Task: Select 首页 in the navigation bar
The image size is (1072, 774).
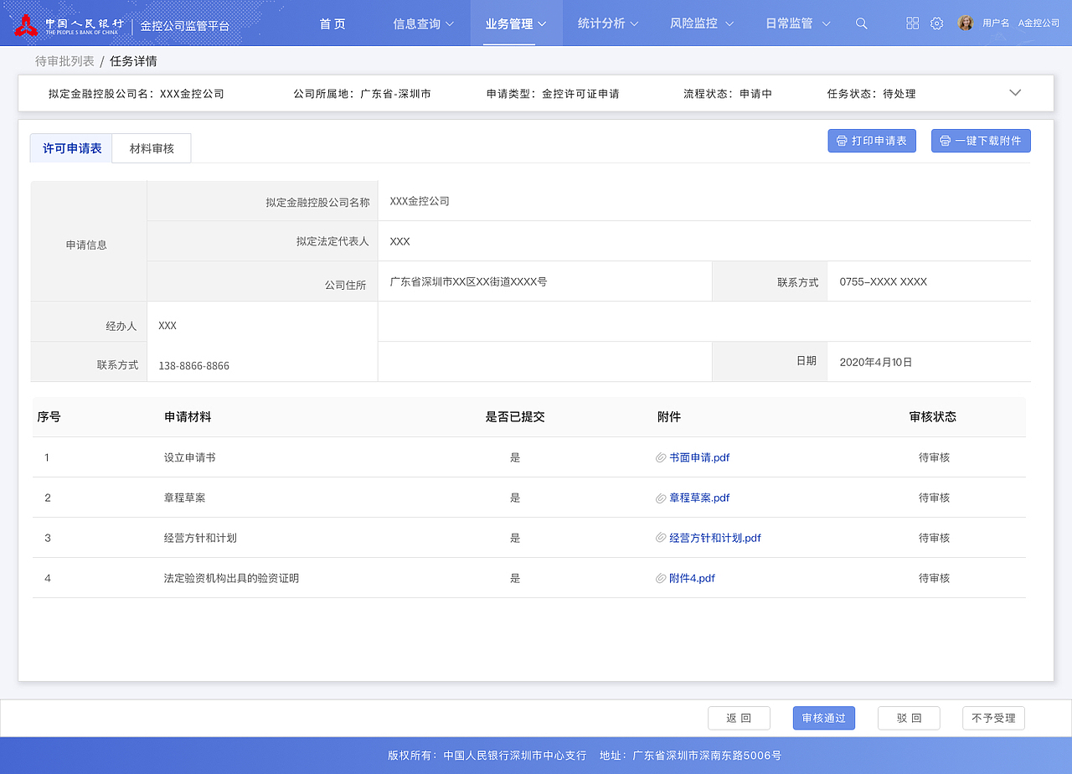Action: [332, 23]
